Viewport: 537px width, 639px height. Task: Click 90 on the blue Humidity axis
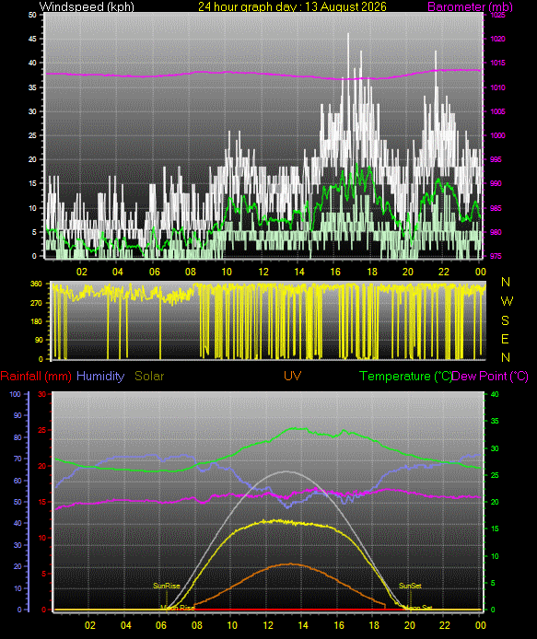(x=18, y=415)
